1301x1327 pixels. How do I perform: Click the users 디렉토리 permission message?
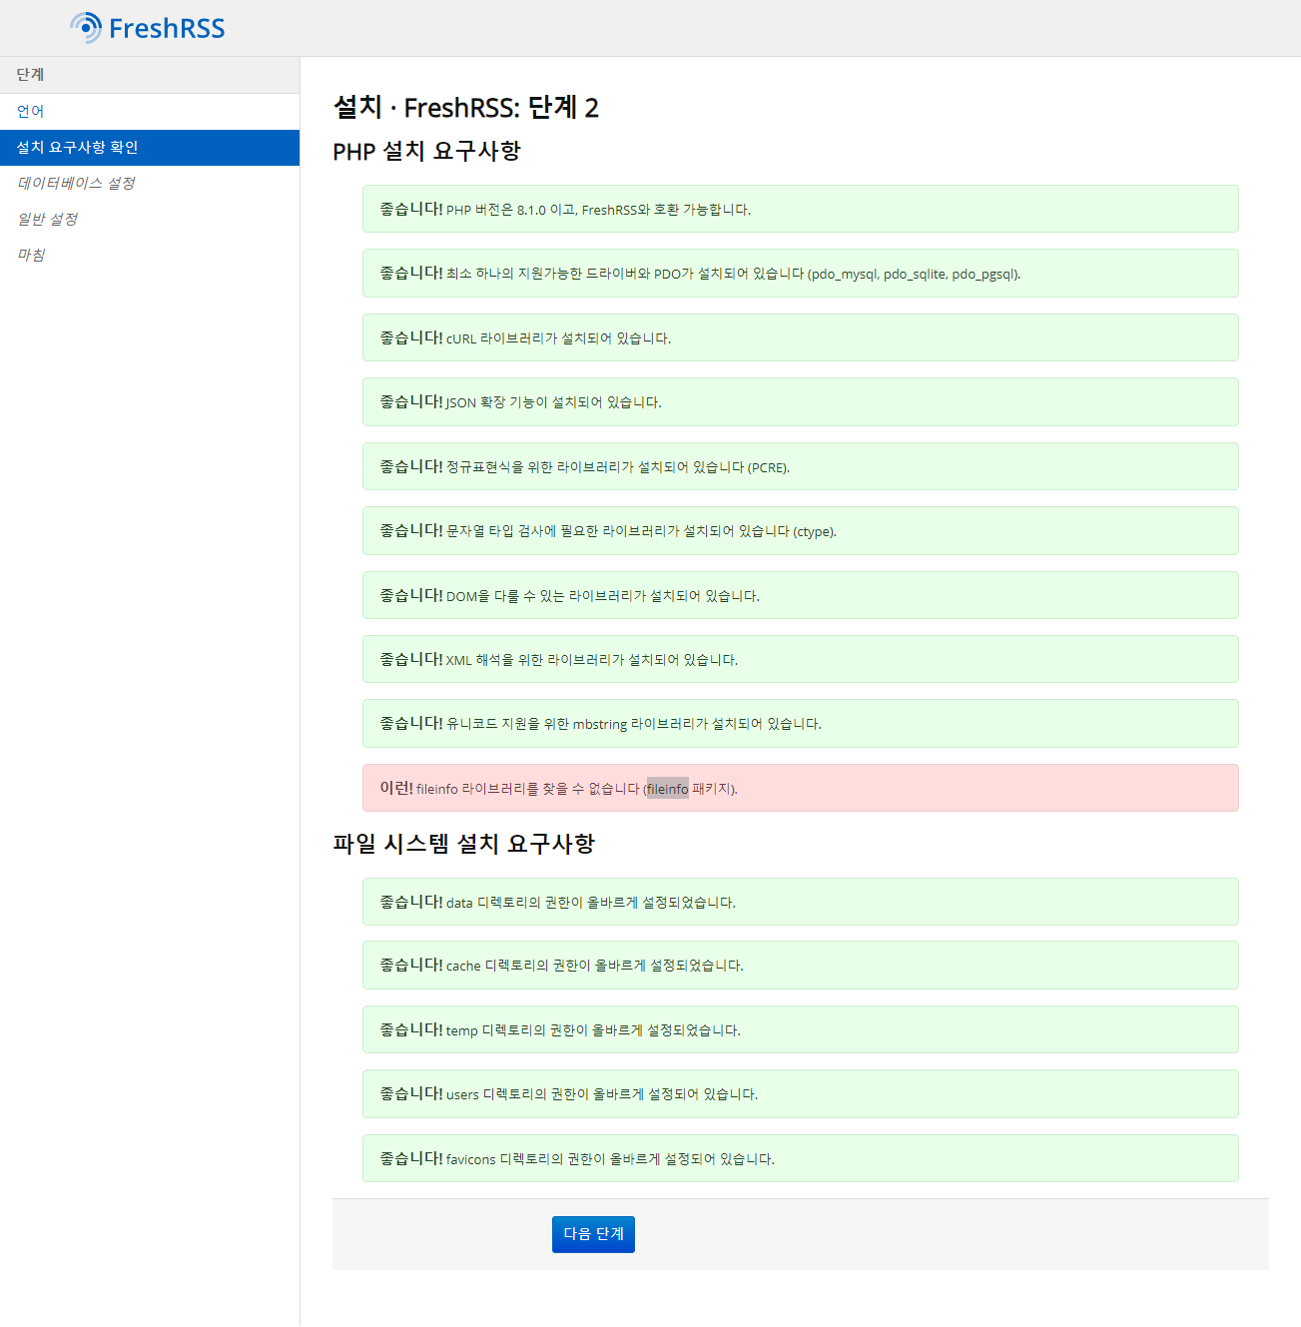point(801,1094)
